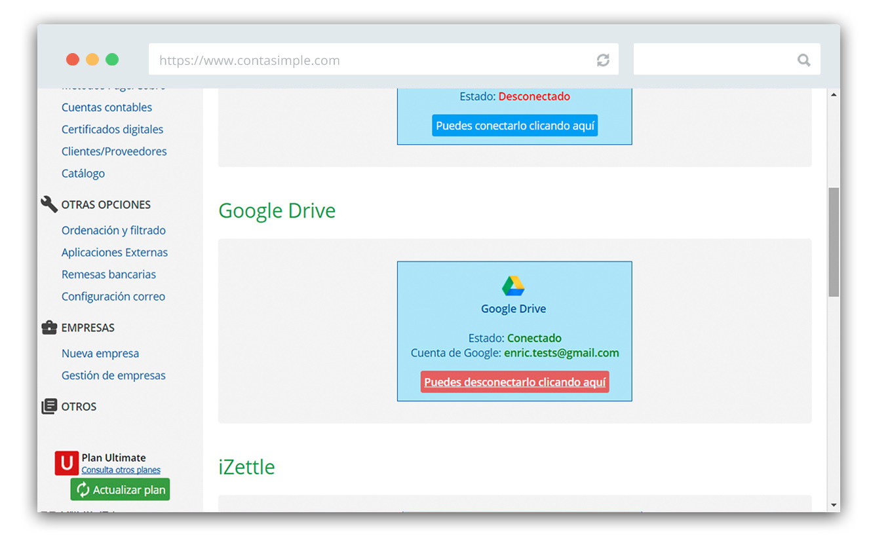Click the Plan Ultimate label
This screenshot has height=543, width=869.
pyautogui.click(x=113, y=458)
